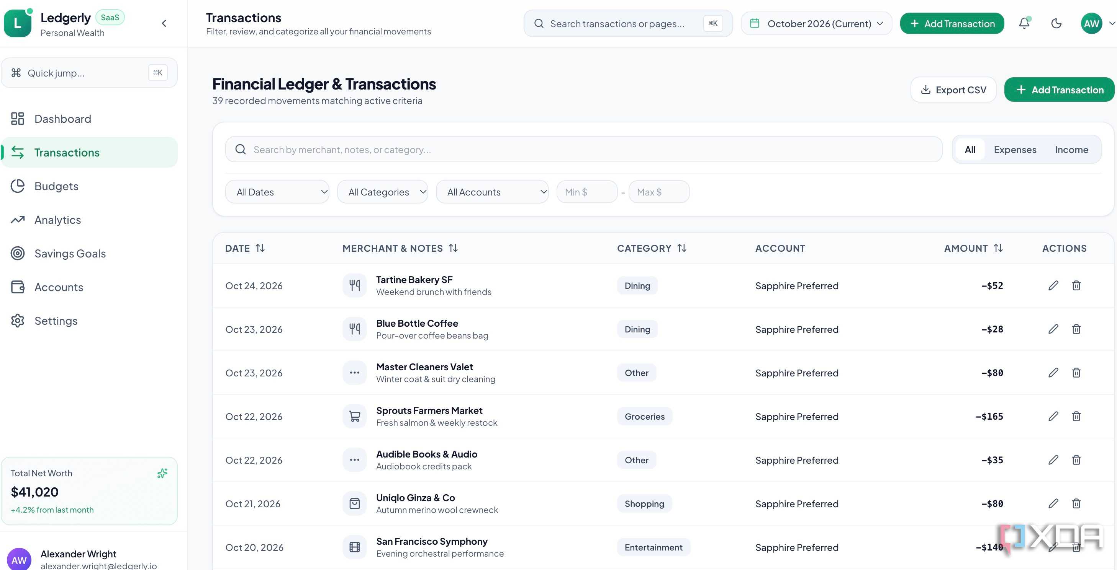Open the notifications bell
Viewport: 1117px width, 570px height.
1024,23
